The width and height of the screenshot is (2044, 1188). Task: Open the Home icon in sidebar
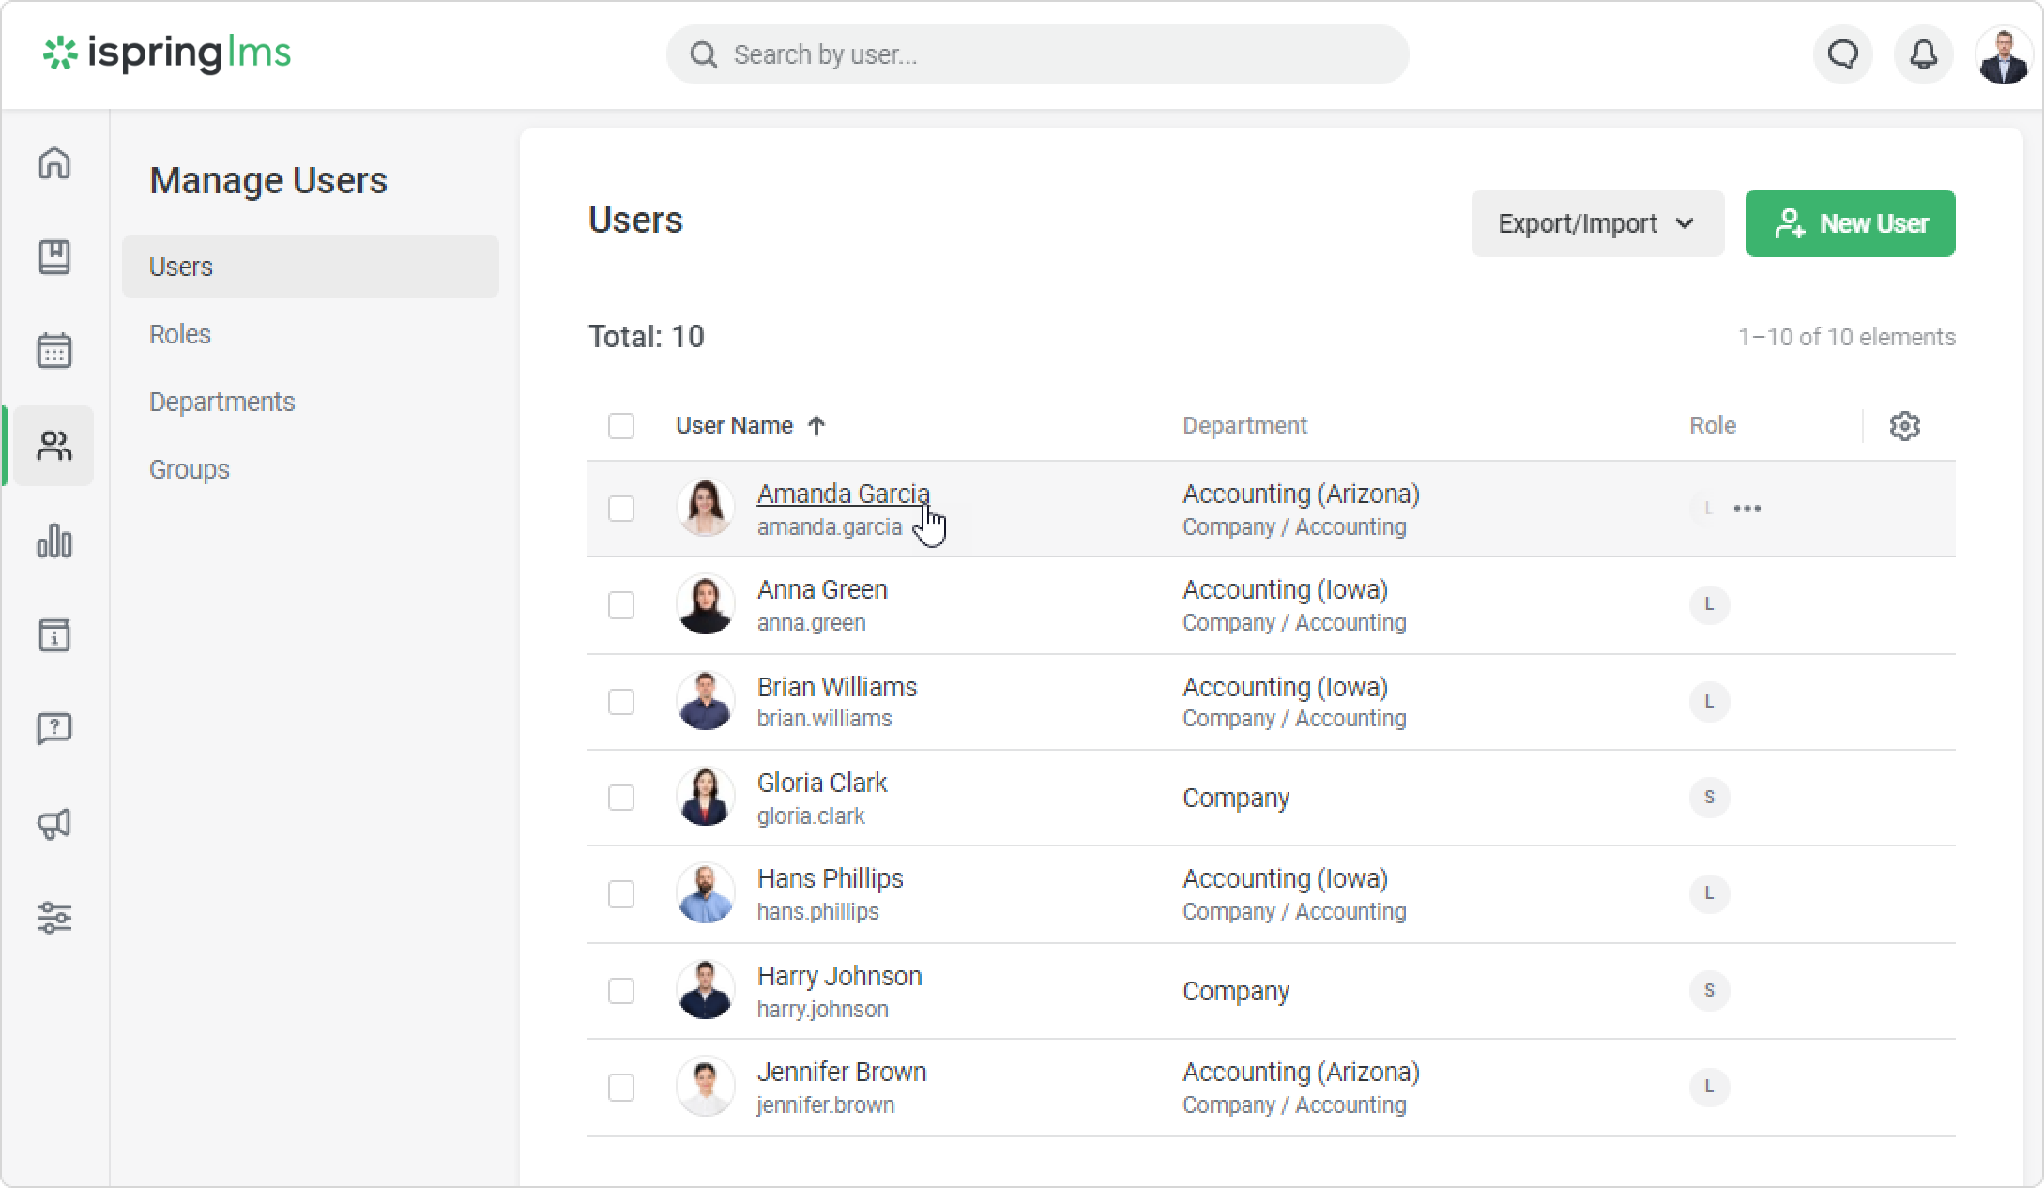[x=54, y=163]
